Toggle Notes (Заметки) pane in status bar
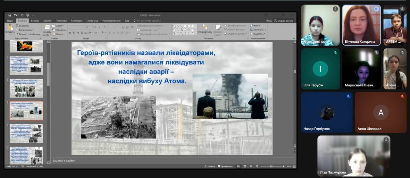Image resolution: width=410 pixels, height=178 pixels. pyautogui.click(x=209, y=166)
